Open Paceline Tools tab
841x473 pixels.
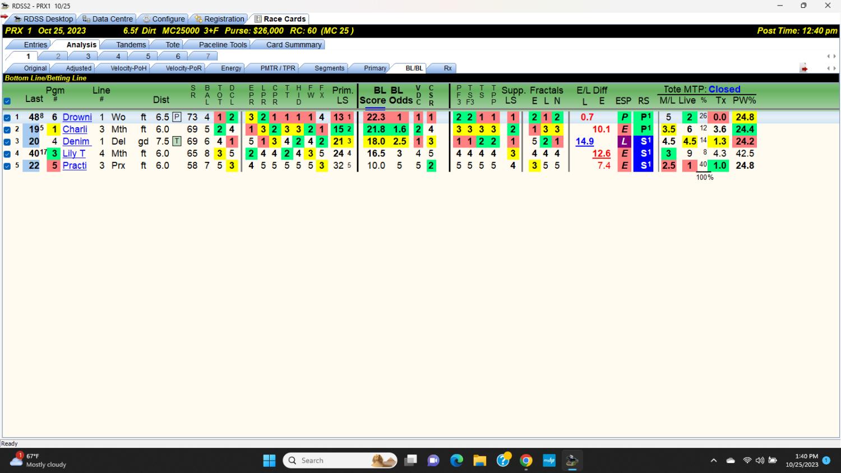pyautogui.click(x=223, y=45)
